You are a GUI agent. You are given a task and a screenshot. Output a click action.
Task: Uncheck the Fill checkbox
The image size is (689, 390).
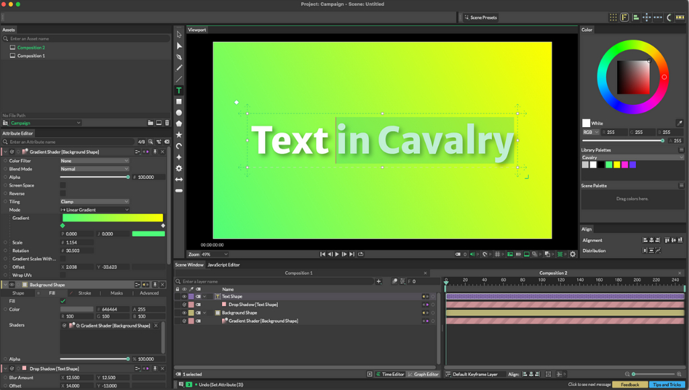tap(63, 301)
